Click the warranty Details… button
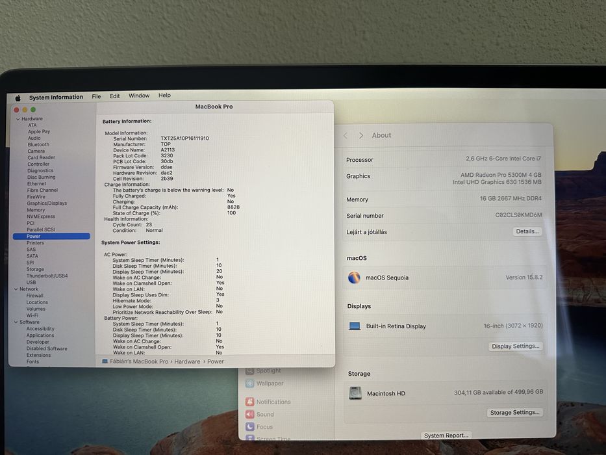This screenshot has width=606, height=455. click(527, 231)
